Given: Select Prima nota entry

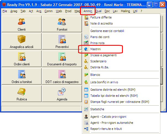Looking at the screenshot, I should point(121,43).
